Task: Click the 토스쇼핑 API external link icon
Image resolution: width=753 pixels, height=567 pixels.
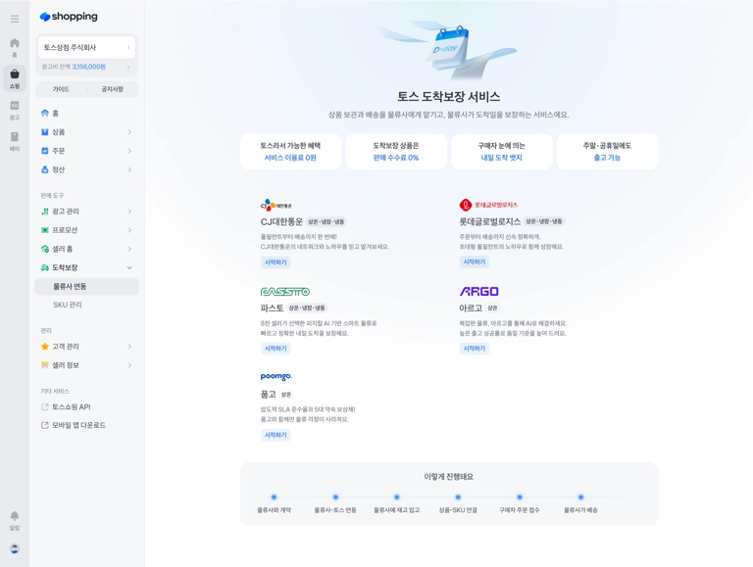Action: pyautogui.click(x=45, y=406)
